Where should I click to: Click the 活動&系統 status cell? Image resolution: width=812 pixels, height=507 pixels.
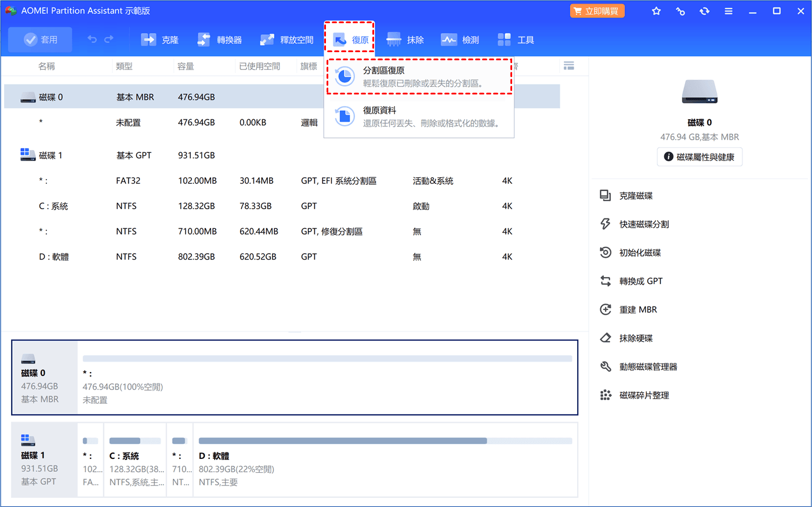(x=433, y=181)
